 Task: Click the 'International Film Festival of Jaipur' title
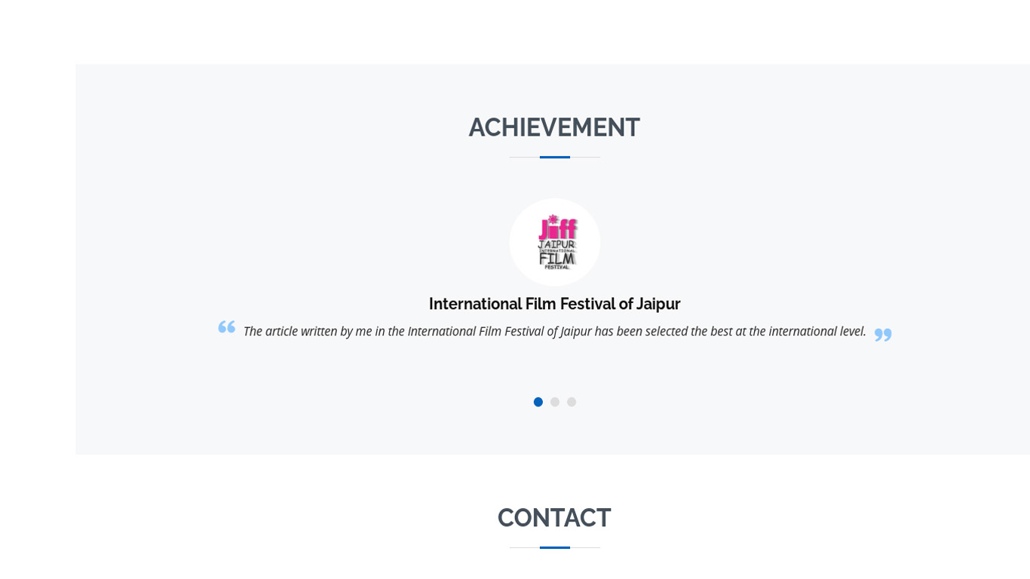pyautogui.click(x=554, y=304)
